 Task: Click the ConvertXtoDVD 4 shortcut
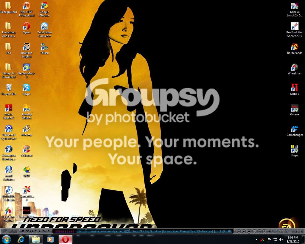click(27, 194)
